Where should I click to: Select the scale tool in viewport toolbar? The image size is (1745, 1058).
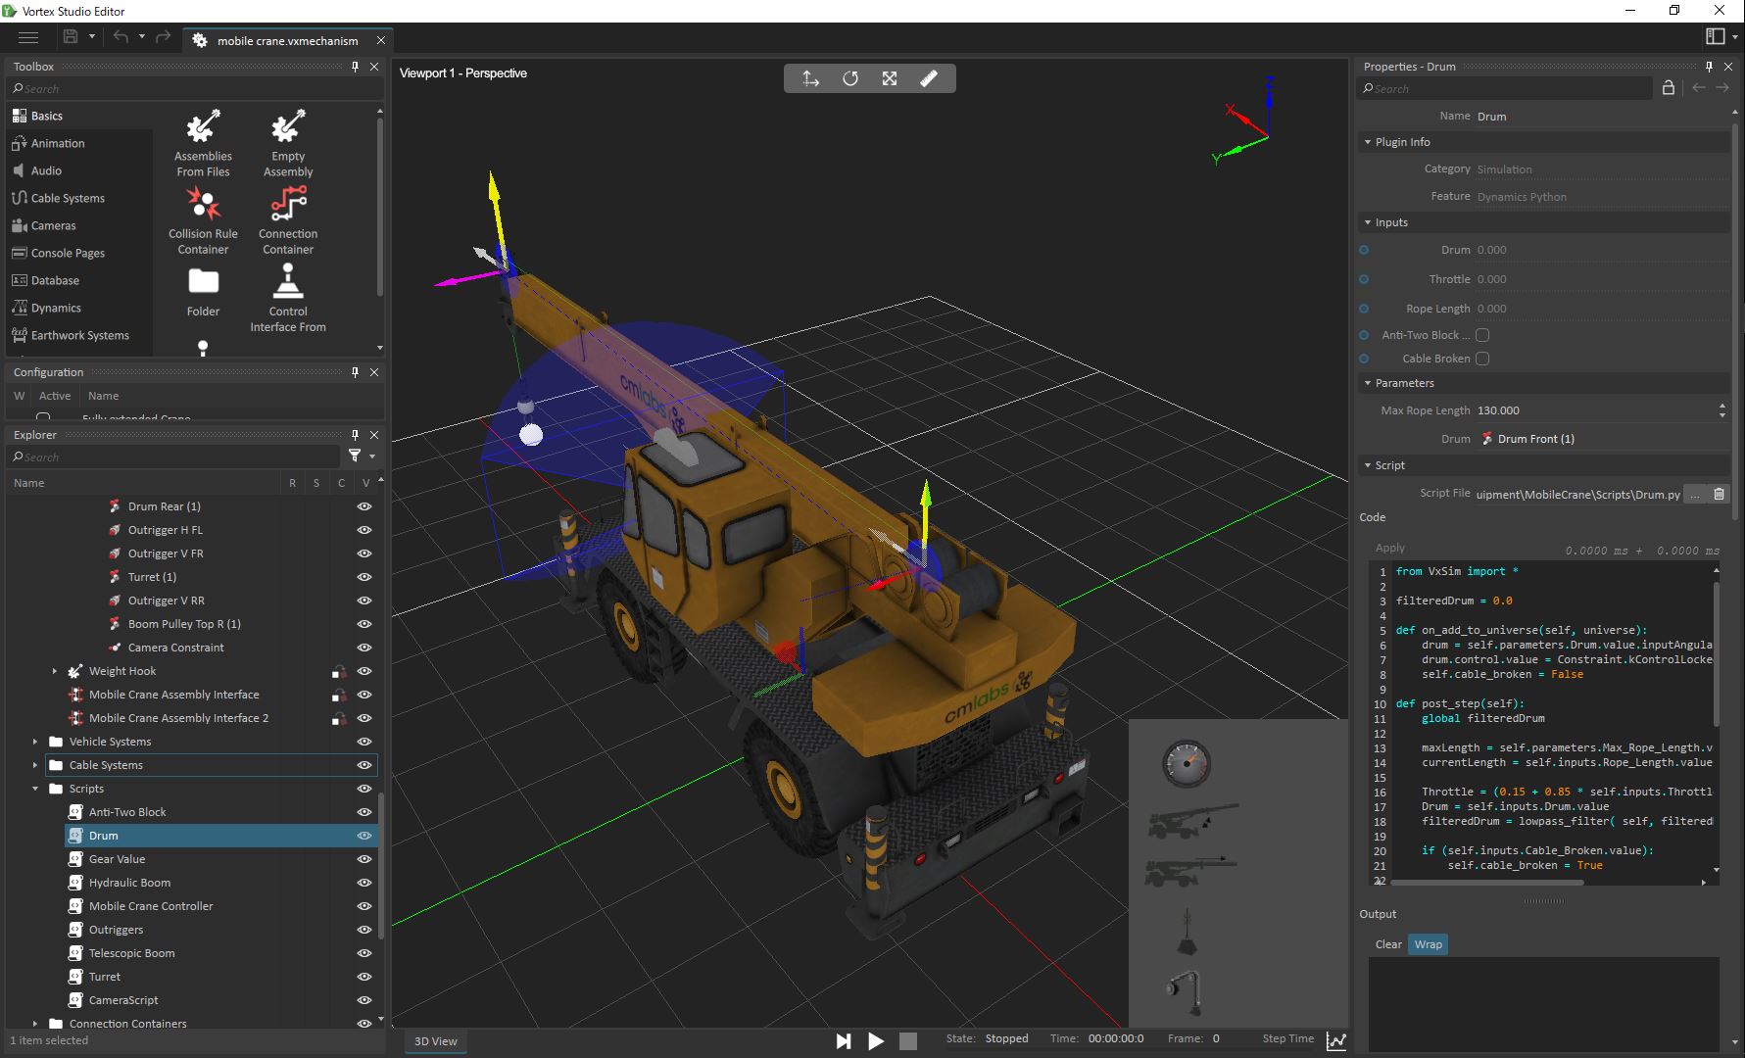890,78
